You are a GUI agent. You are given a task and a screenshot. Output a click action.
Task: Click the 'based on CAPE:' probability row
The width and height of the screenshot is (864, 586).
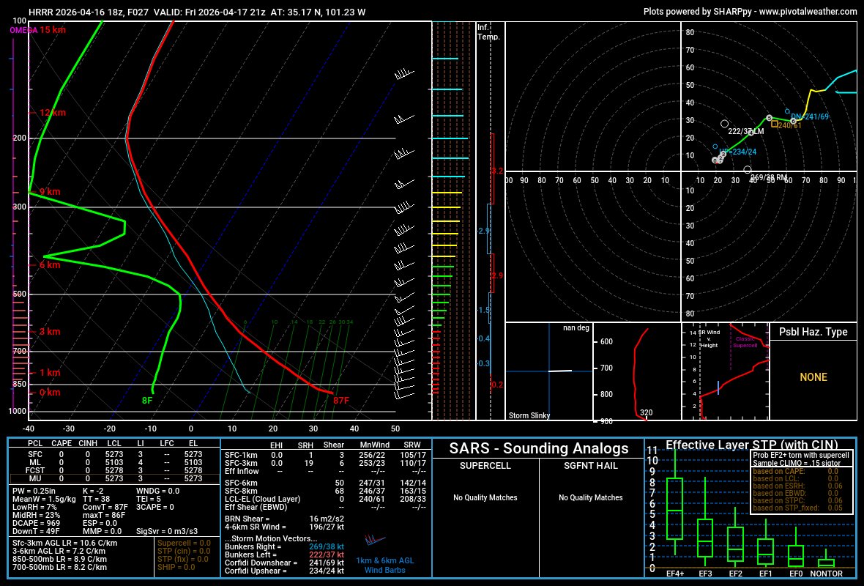[x=796, y=471]
